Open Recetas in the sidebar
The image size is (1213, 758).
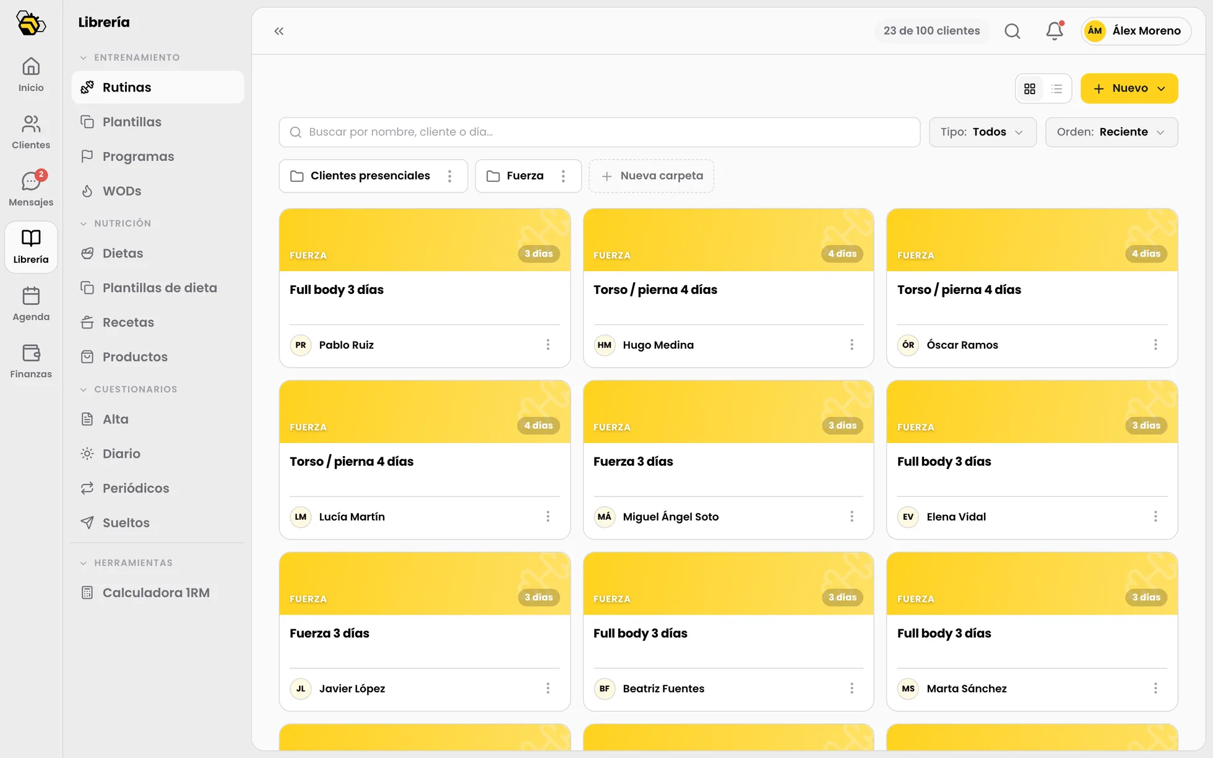point(158,322)
